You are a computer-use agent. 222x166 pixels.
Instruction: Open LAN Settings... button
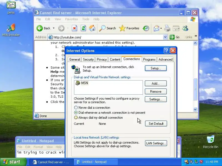pos(156,143)
